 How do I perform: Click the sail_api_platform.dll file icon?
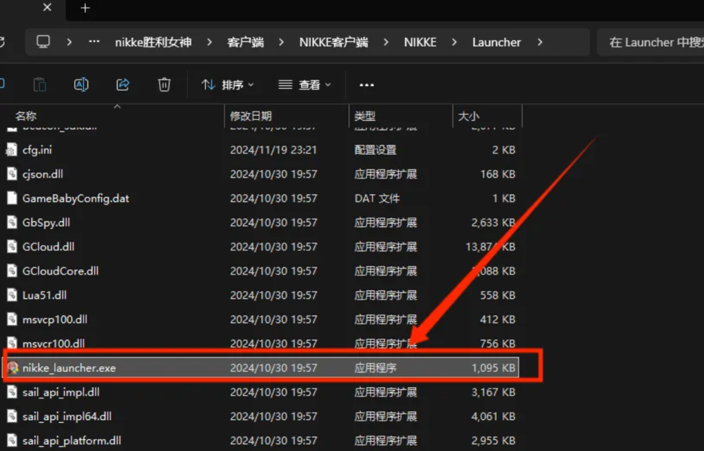click(12, 441)
